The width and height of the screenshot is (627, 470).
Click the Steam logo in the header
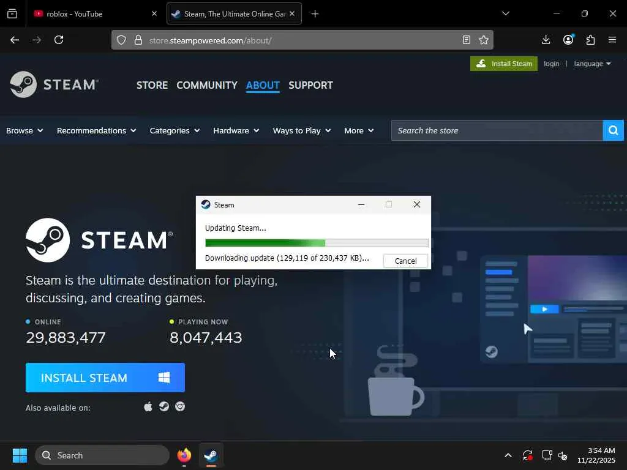[x=54, y=84]
